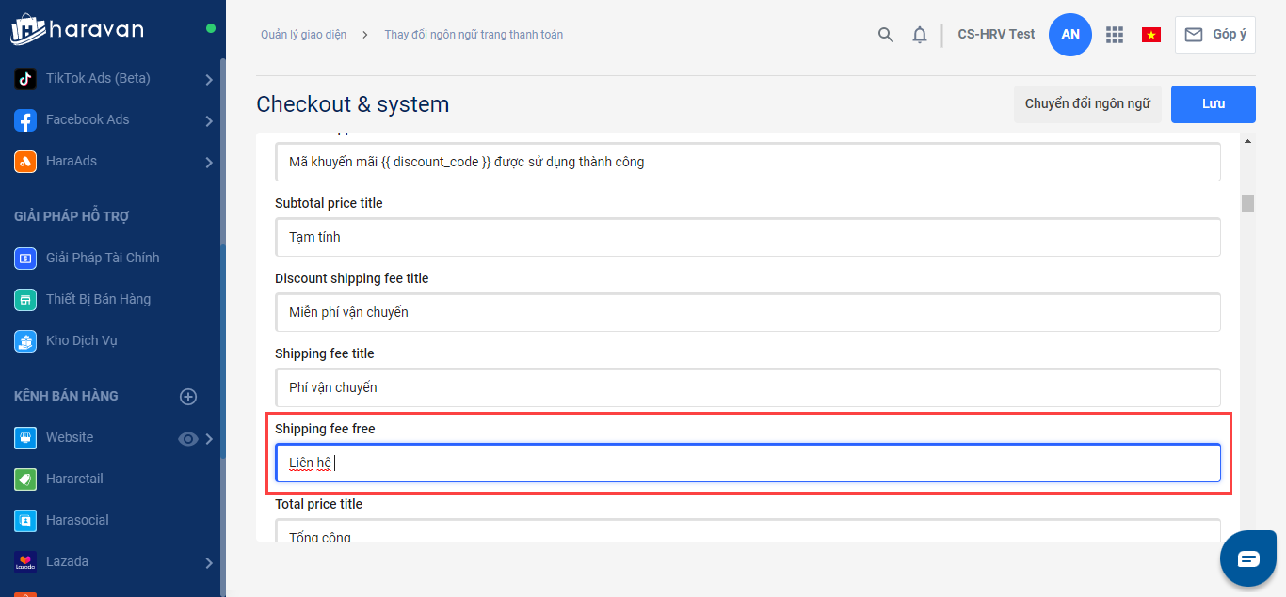Open the live chat bubble
1286x597 pixels.
(x=1248, y=558)
